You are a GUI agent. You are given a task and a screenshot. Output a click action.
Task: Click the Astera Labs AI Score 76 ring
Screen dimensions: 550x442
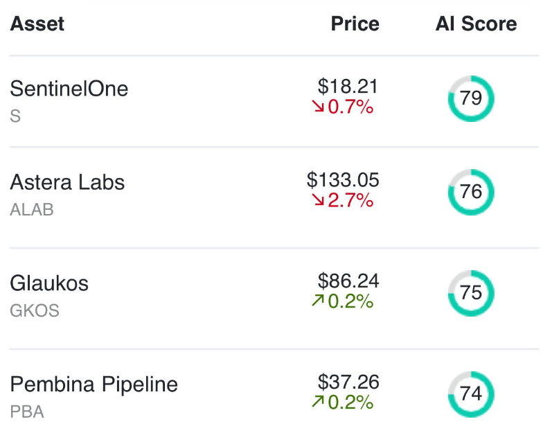471,192
